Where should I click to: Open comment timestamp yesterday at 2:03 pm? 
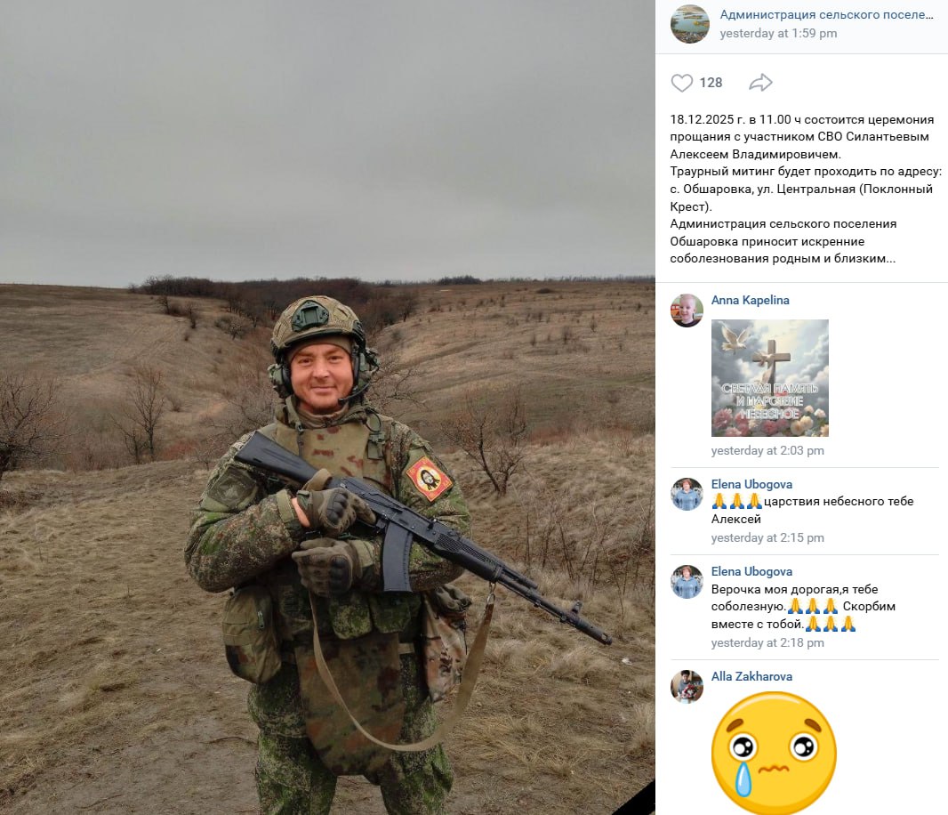click(767, 450)
